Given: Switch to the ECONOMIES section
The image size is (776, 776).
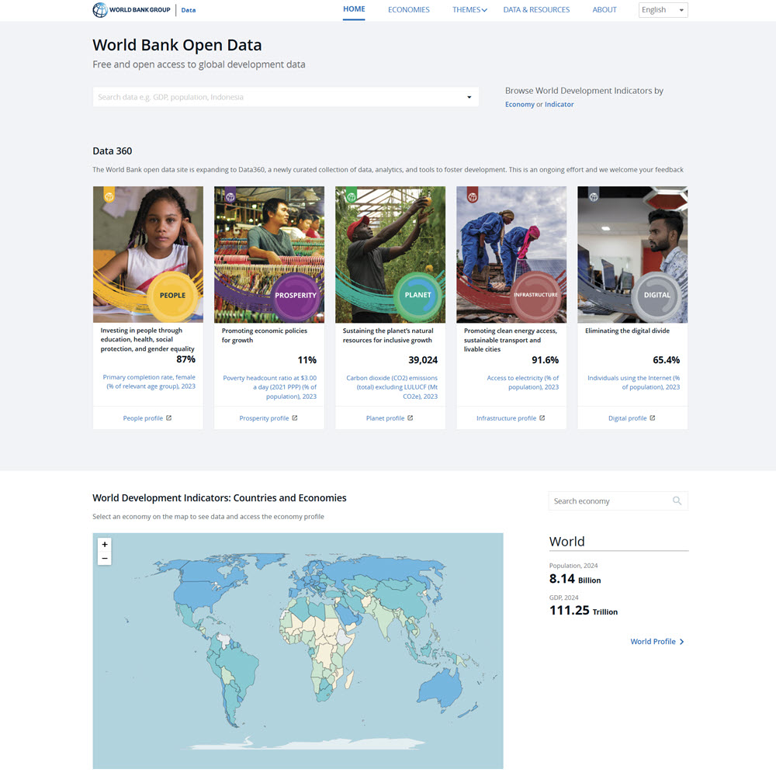Looking at the screenshot, I should click(x=408, y=9).
